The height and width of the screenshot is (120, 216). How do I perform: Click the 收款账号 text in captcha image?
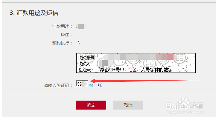86,57
